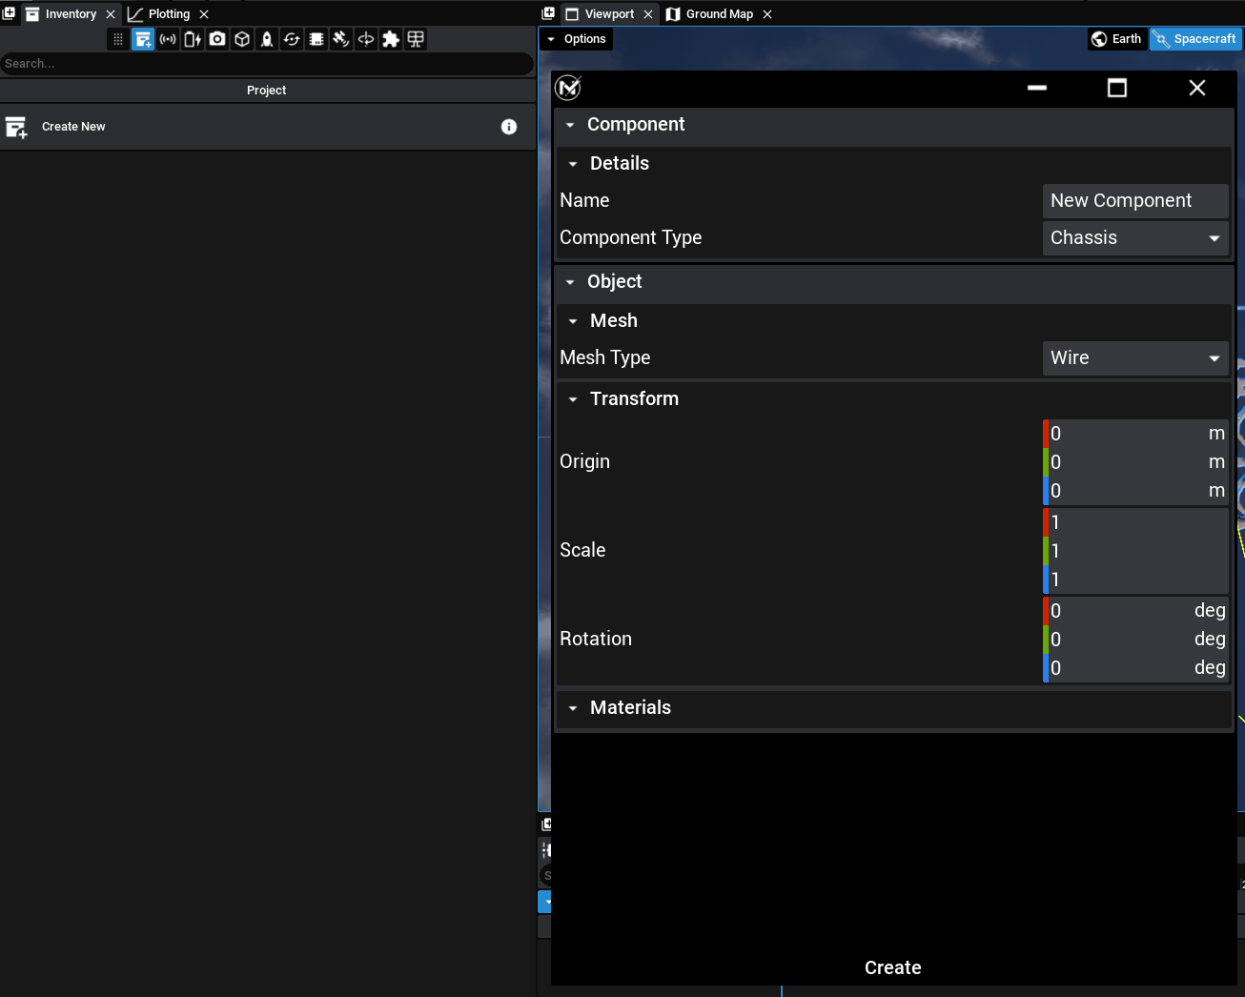Select the 3D cube category icon
Viewport: 1245px width, 997px height.
pyautogui.click(x=242, y=39)
